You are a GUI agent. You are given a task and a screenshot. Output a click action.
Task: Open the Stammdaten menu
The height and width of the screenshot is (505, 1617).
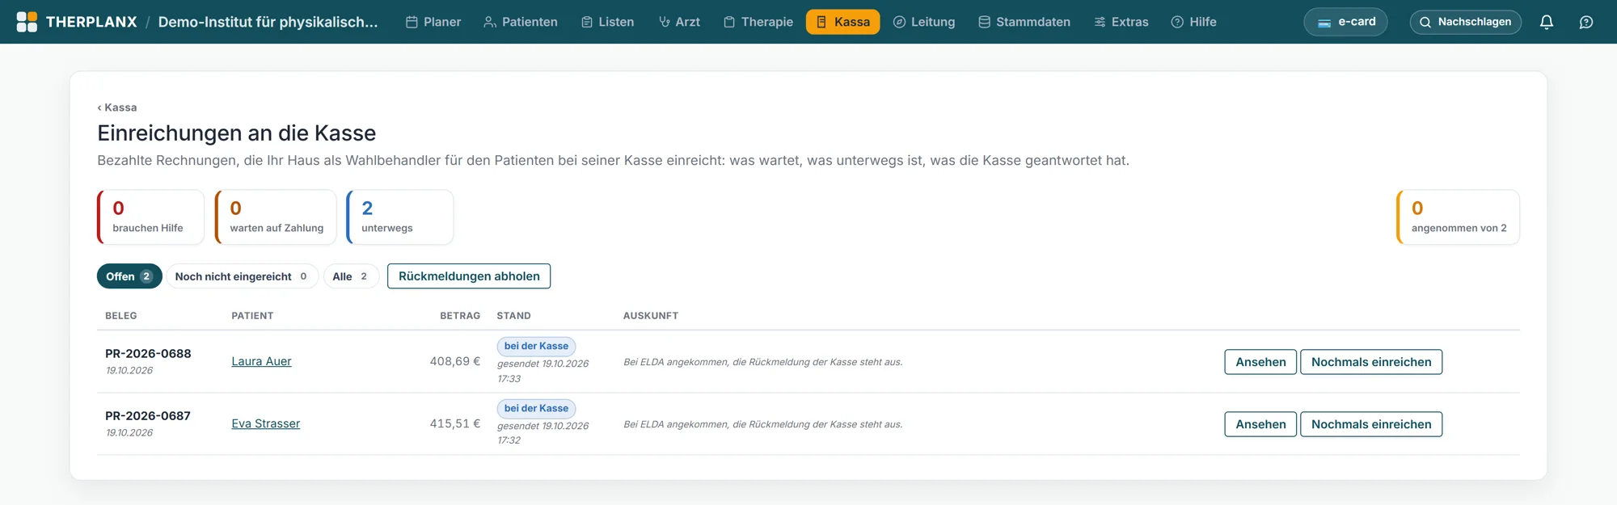tap(1024, 22)
